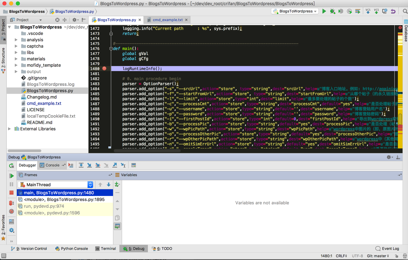Expand the External Libraries tree node
This screenshot has width=408, height=260.
10,129
